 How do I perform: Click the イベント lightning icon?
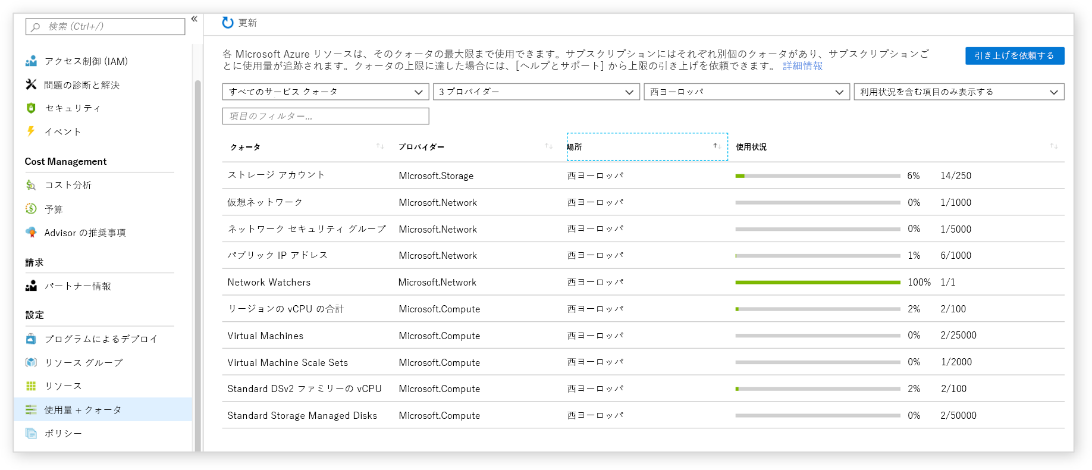pos(31,131)
